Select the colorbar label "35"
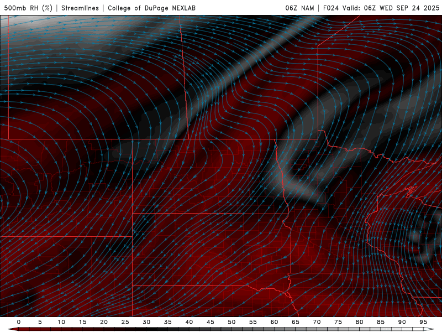This screenshot has width=442, height=332. 168,322
